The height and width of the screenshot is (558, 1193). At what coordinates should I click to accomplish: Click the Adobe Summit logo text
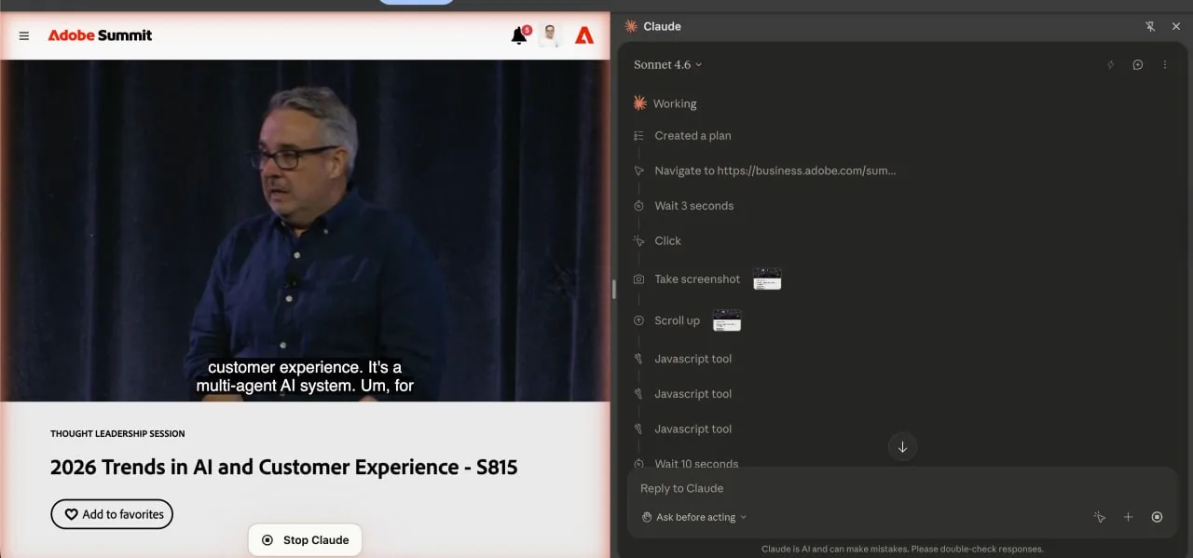tap(100, 35)
